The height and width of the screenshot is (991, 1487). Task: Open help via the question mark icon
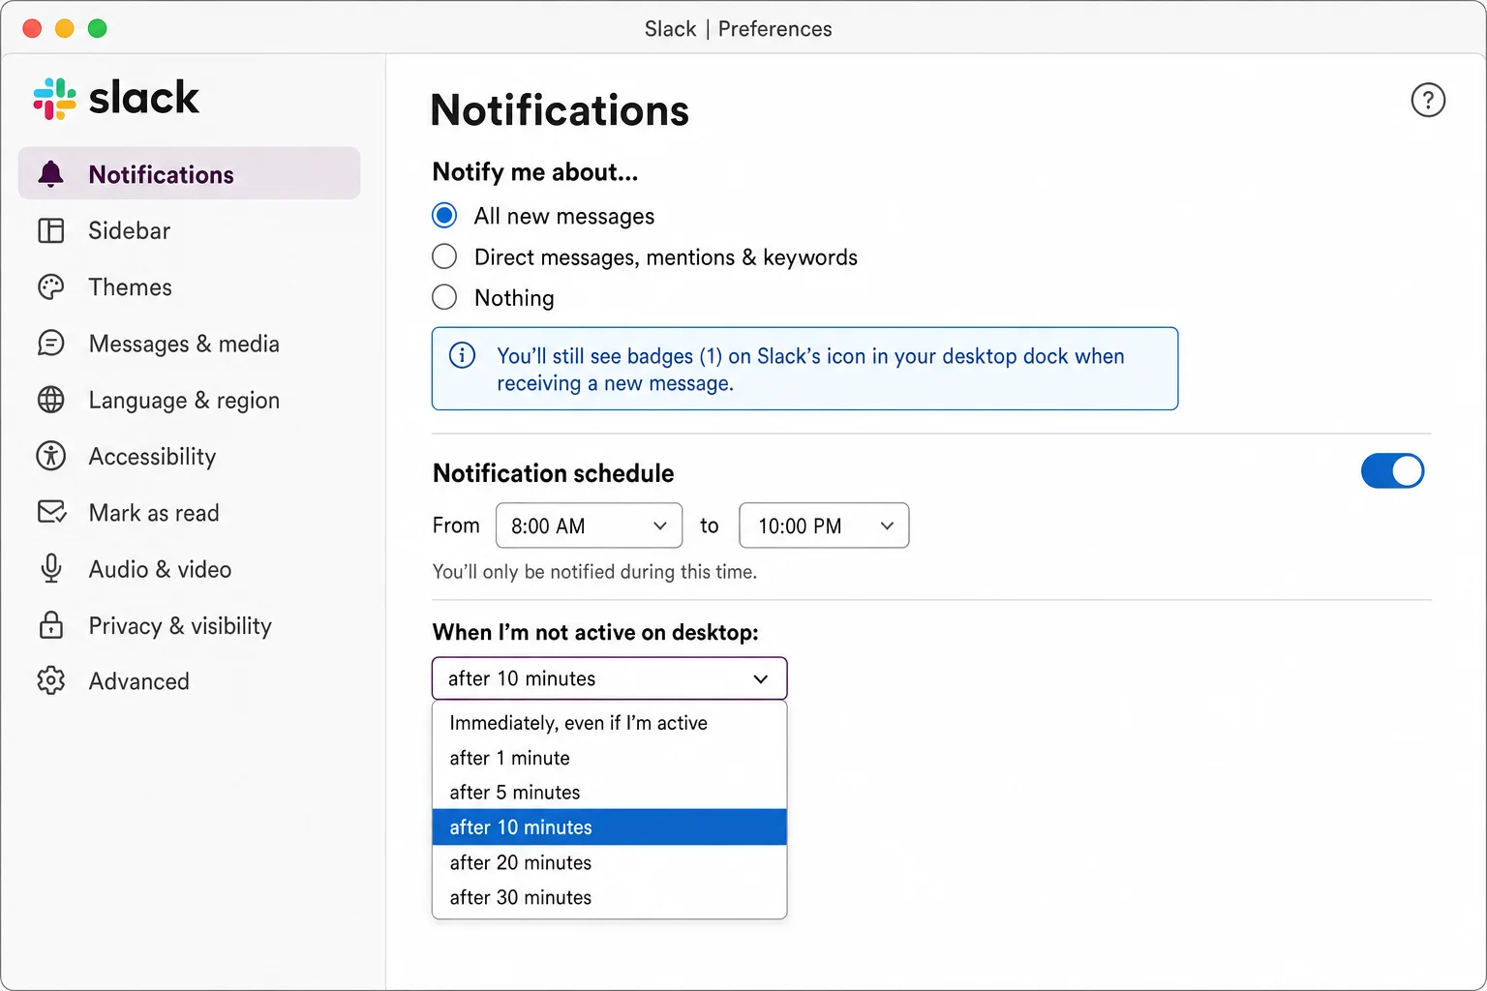coord(1428,100)
